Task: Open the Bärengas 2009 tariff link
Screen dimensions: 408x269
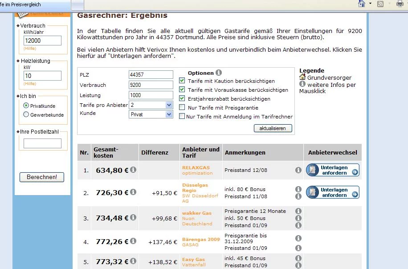Action: tap(201, 242)
